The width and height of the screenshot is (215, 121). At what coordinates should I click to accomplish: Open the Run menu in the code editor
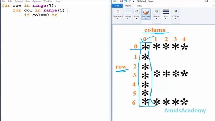(28, 1)
